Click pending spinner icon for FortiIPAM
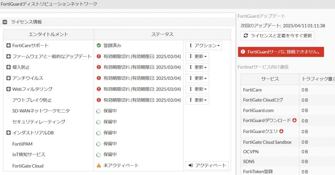Screen dimensions: 335x175 click(x=99, y=144)
